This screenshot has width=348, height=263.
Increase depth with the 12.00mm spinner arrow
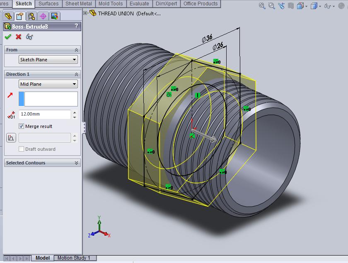coord(75,112)
